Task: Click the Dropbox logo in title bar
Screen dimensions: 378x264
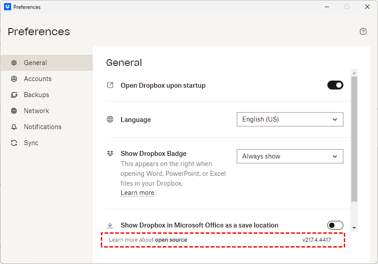Action: point(8,7)
